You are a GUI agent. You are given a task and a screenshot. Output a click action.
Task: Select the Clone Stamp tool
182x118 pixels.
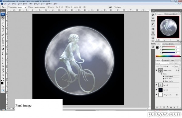(x=3, y=41)
